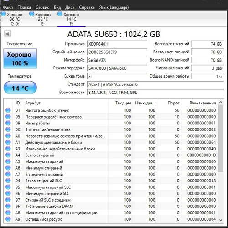Viewport: 228px width, 228px height.
Task: Click status icon for Минимум стираний row A6
Action: click(x=8, y=168)
